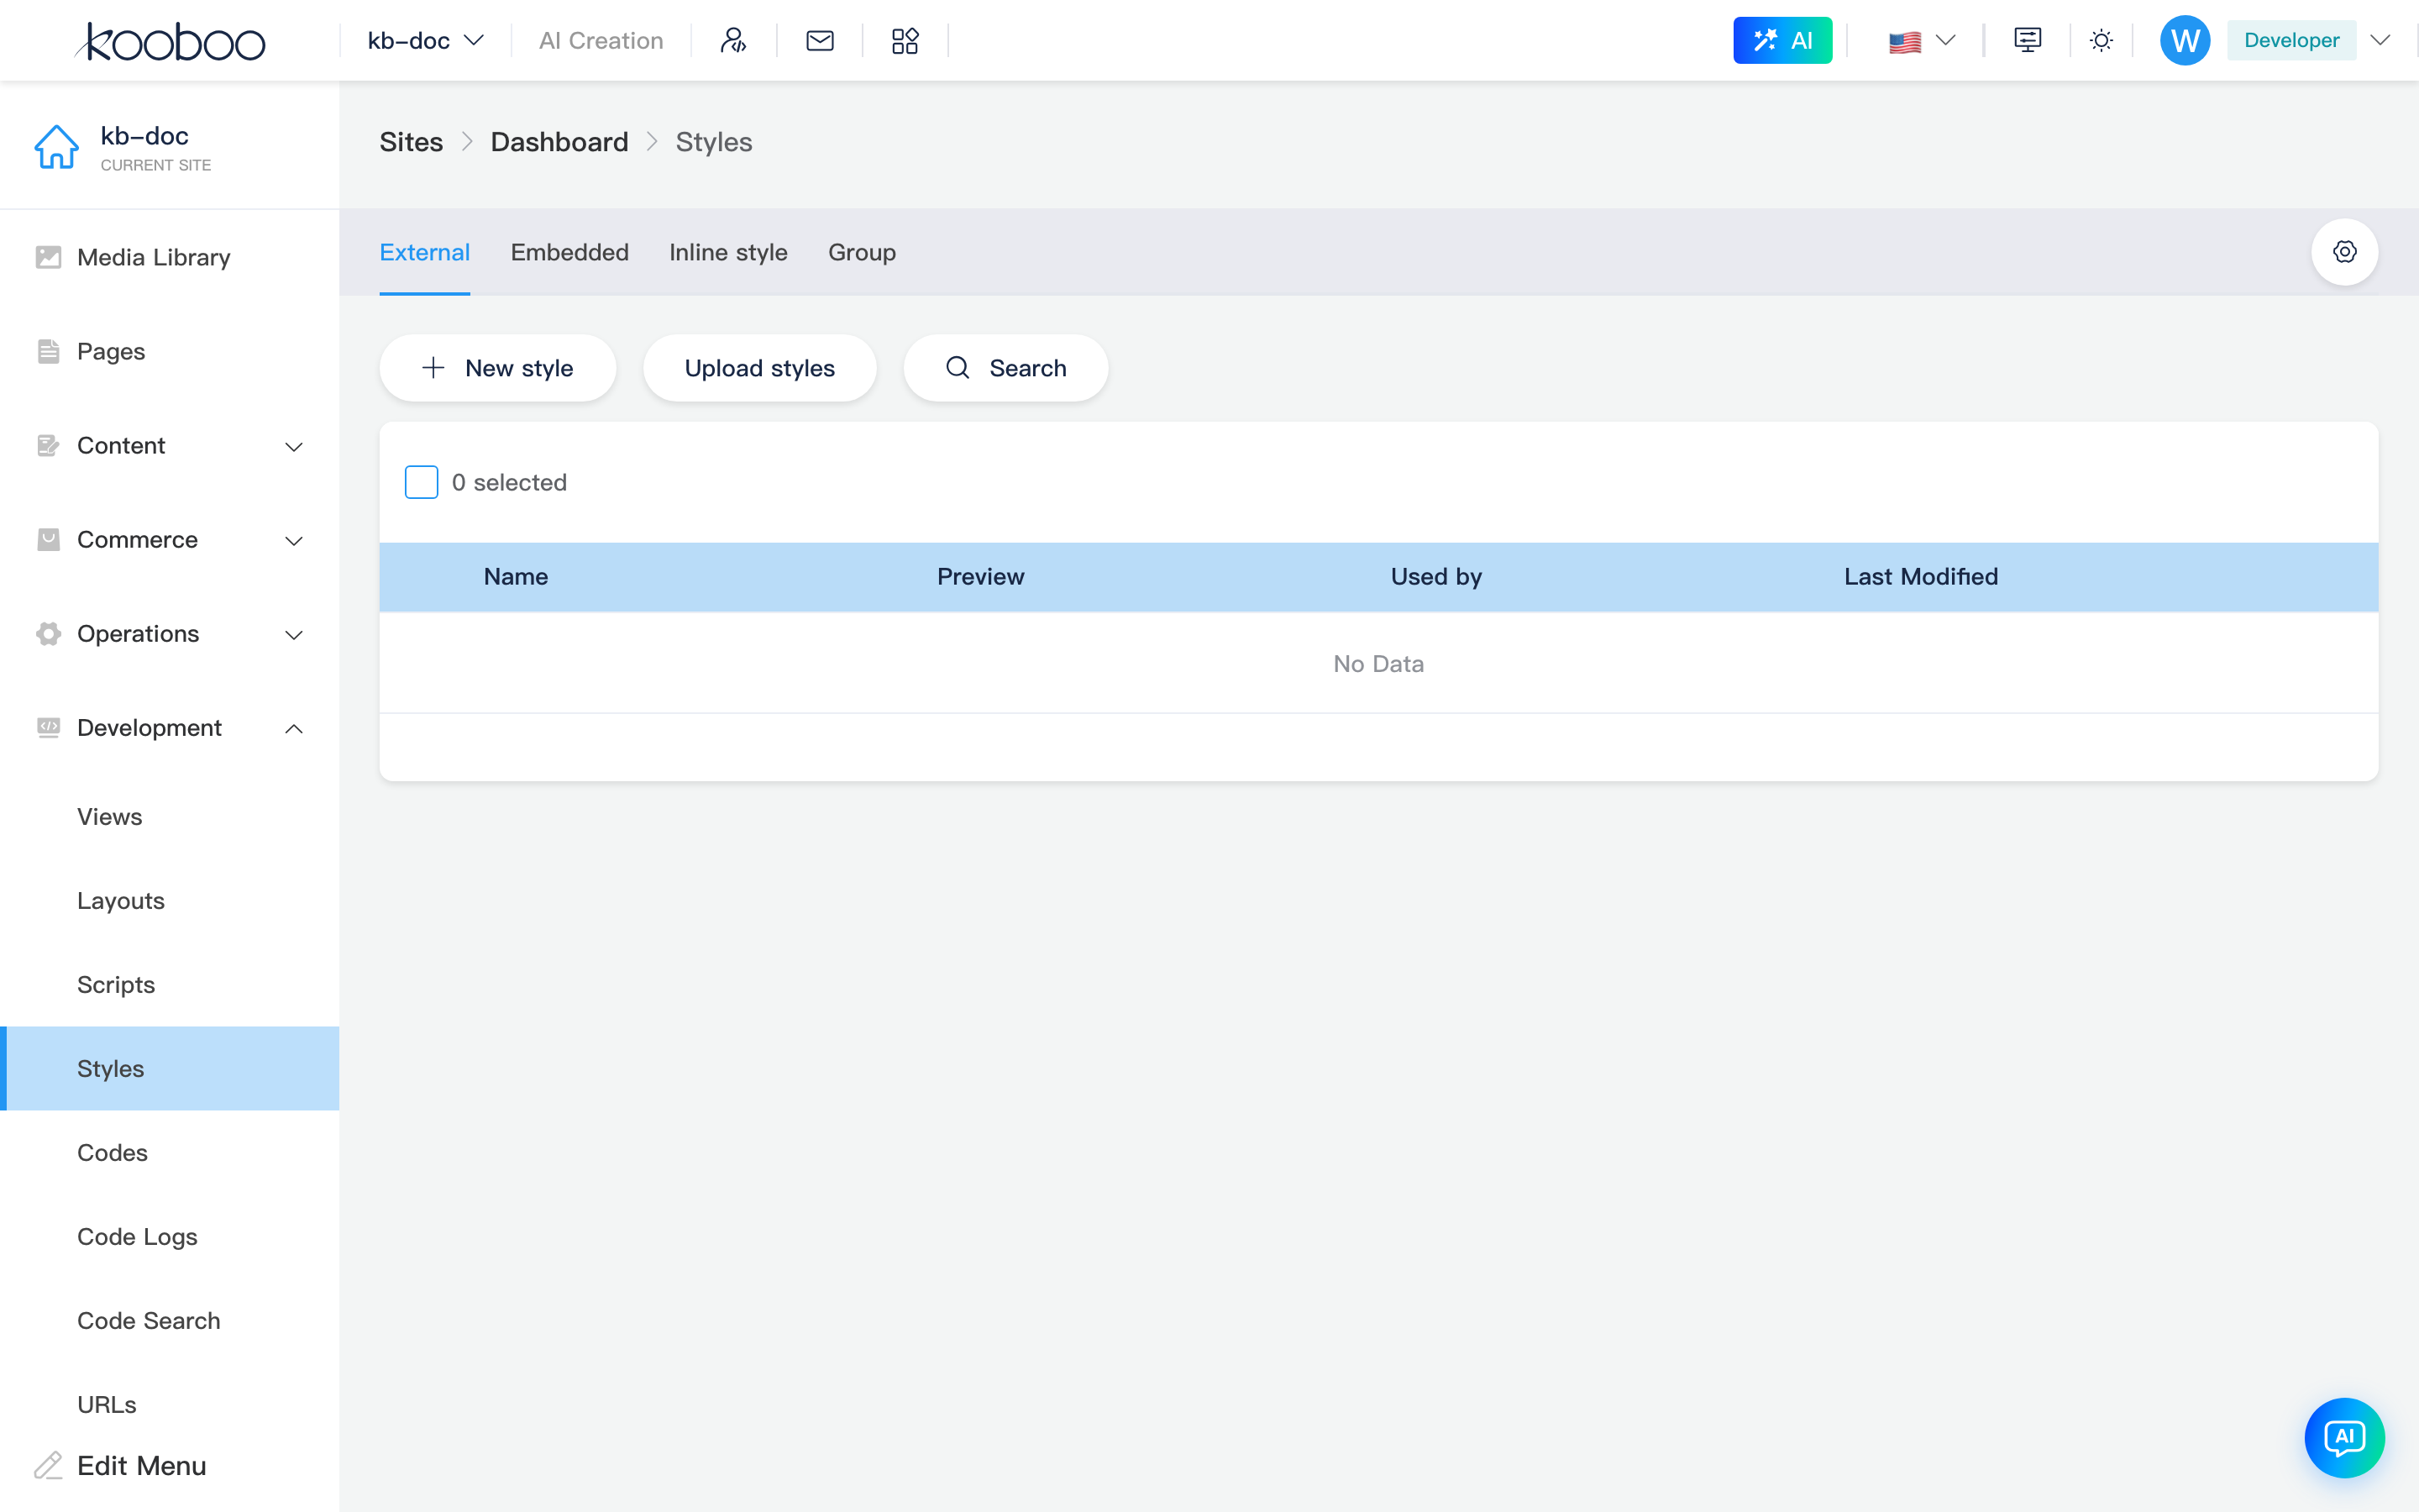Expand the Operations chevron
Screen dimensions: 2419x1512
pos(294,635)
